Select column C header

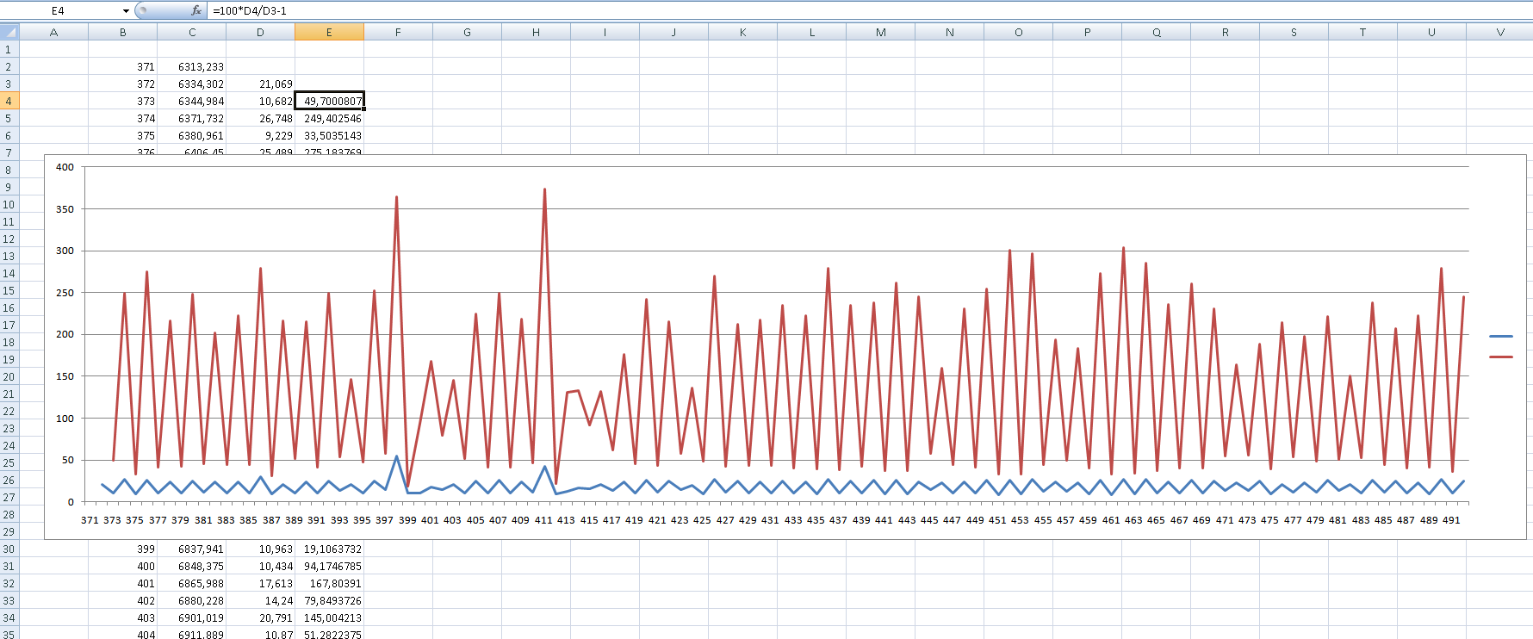(191, 32)
